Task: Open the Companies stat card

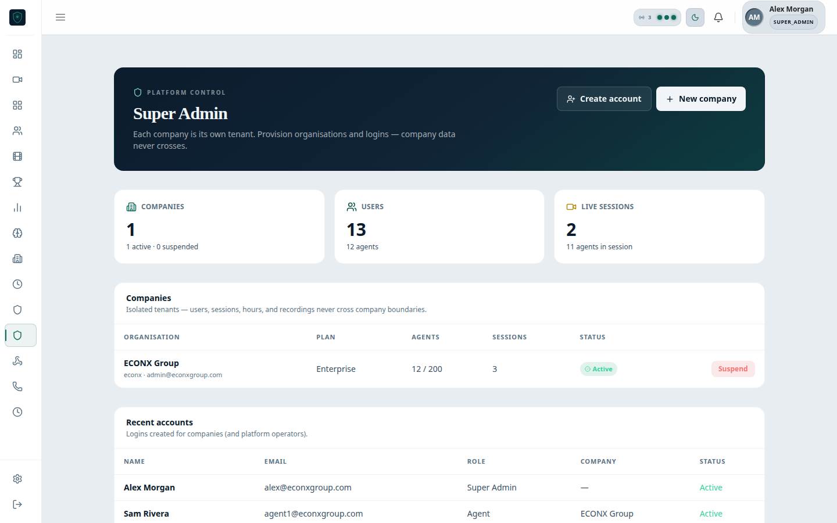Action: [219, 227]
